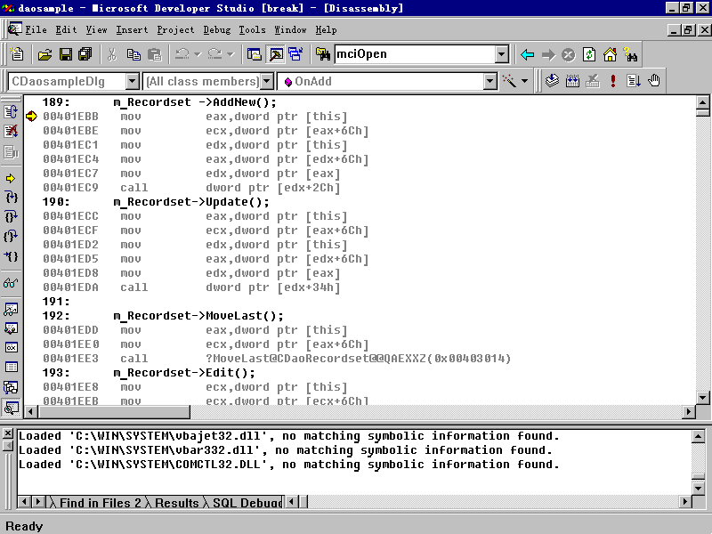The width and height of the screenshot is (712, 534).
Task: Toggle the Disassembly window icon
Action: coord(11,408)
